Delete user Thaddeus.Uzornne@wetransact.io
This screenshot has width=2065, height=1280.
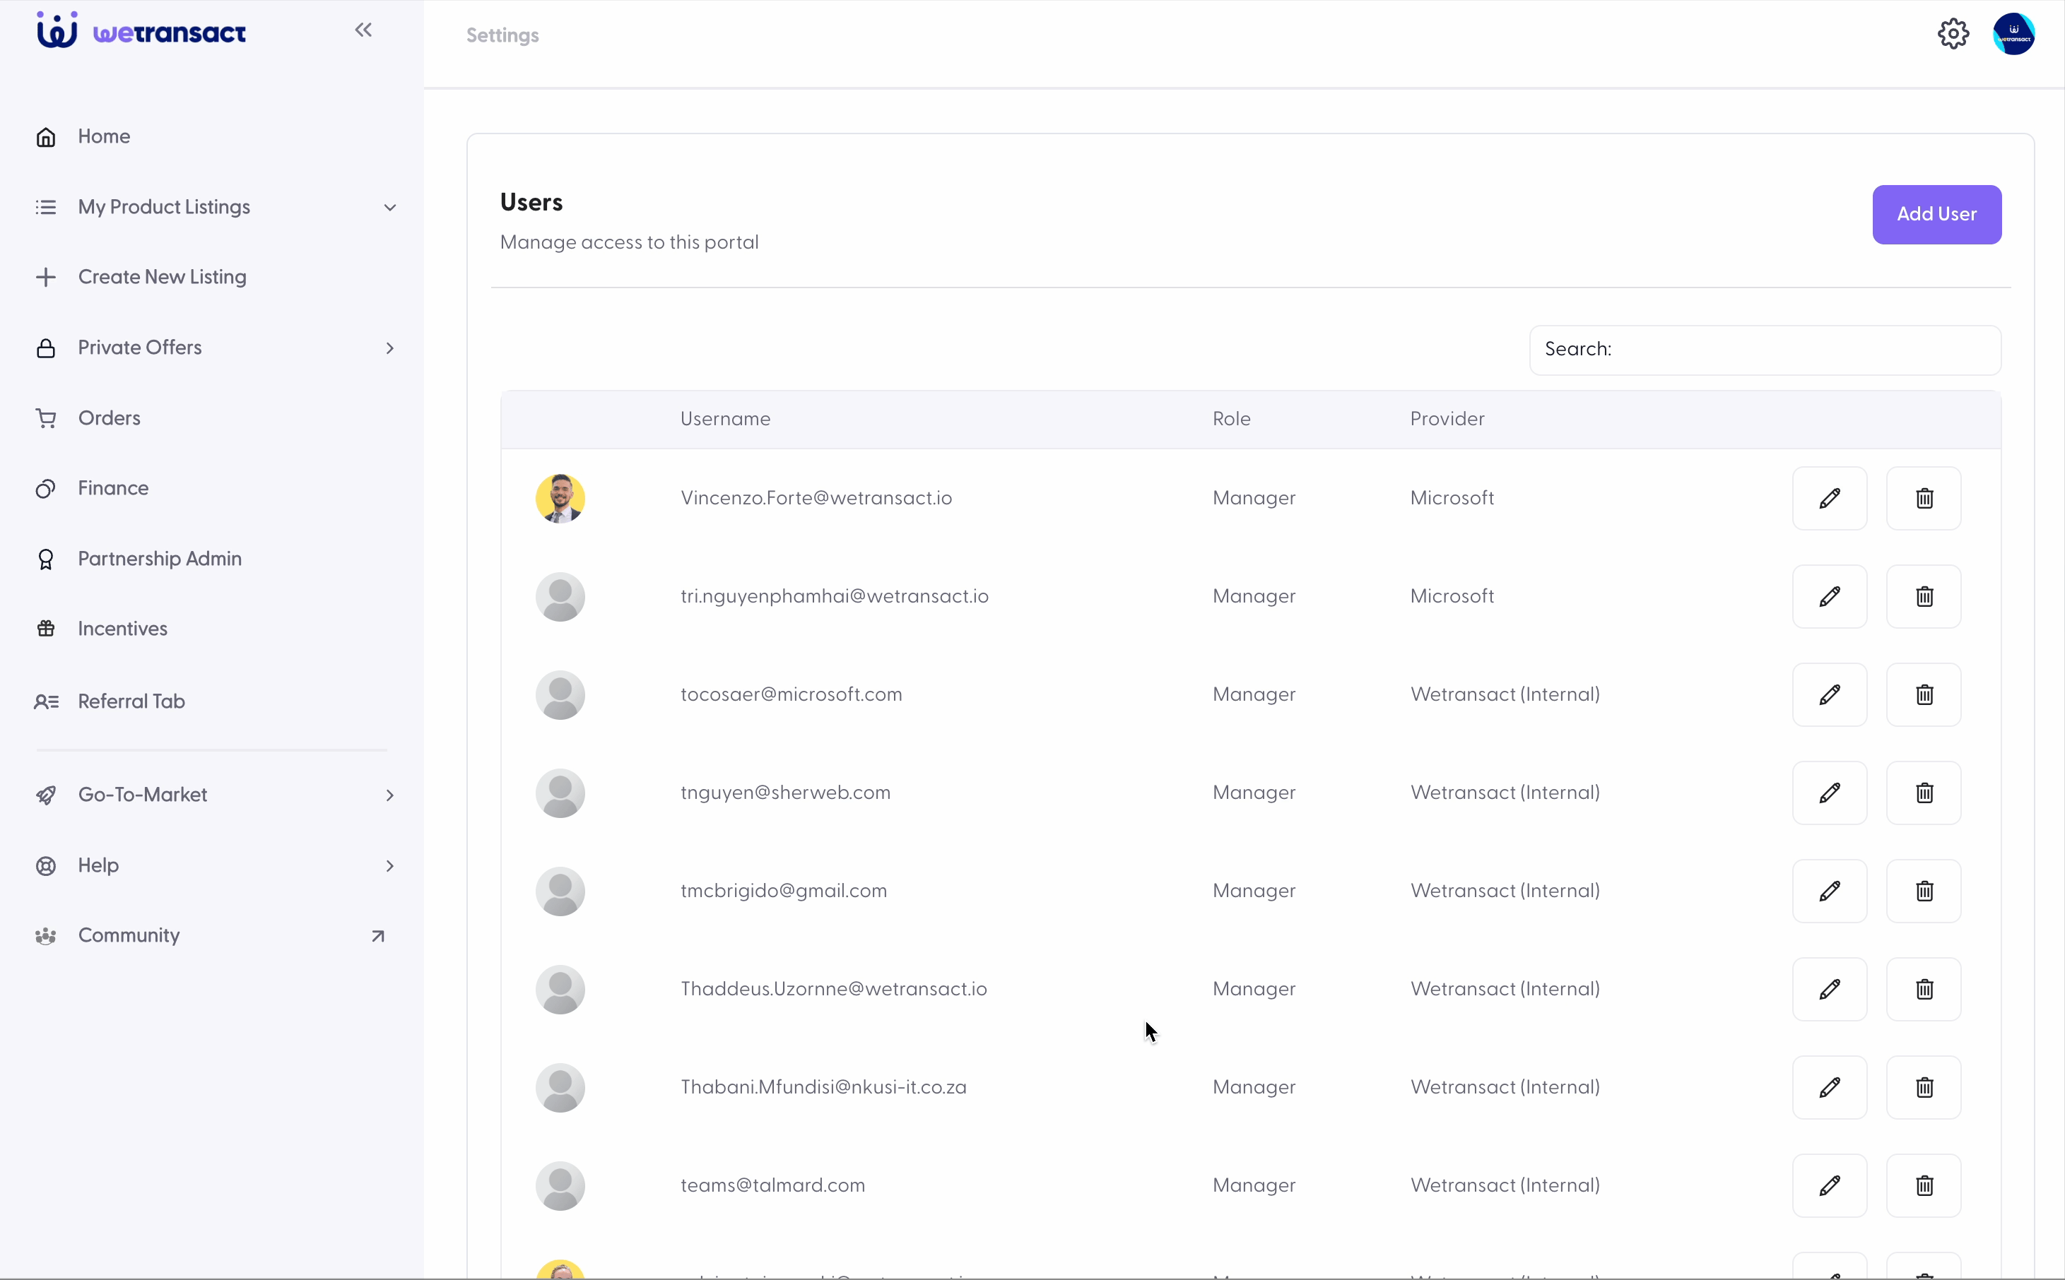1924,989
